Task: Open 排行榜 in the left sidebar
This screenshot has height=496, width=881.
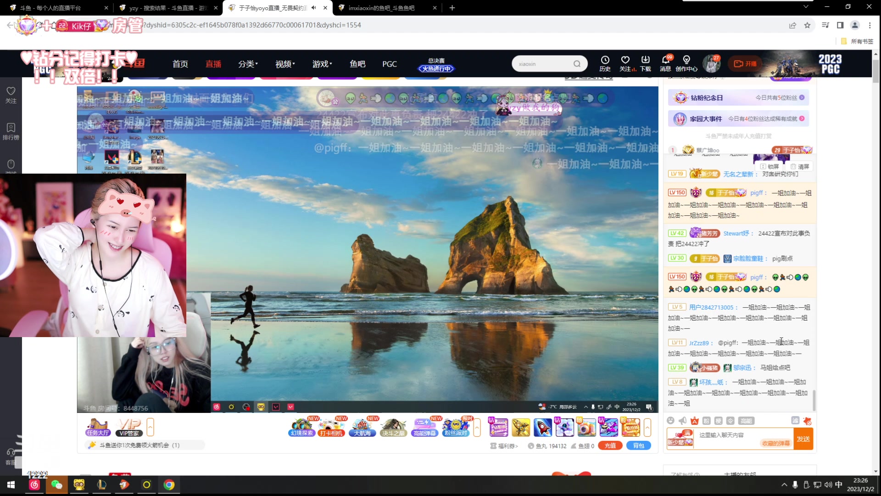Action: [11, 131]
